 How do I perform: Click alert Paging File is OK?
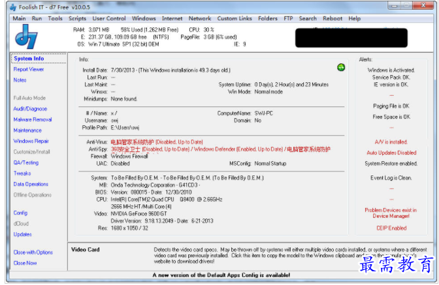[391, 106]
